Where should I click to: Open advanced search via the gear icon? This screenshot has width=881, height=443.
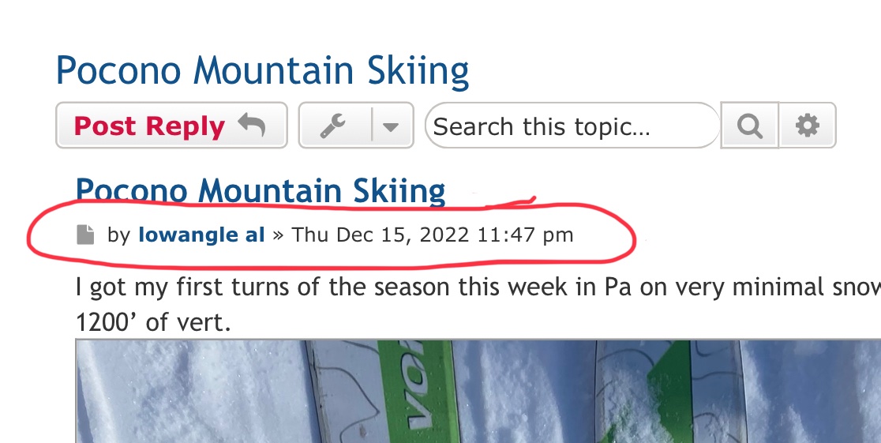tap(808, 126)
